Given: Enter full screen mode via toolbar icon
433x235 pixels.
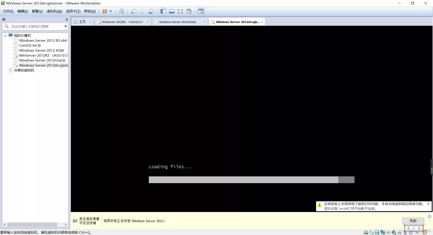Looking at the screenshot, I should [x=180, y=11].
